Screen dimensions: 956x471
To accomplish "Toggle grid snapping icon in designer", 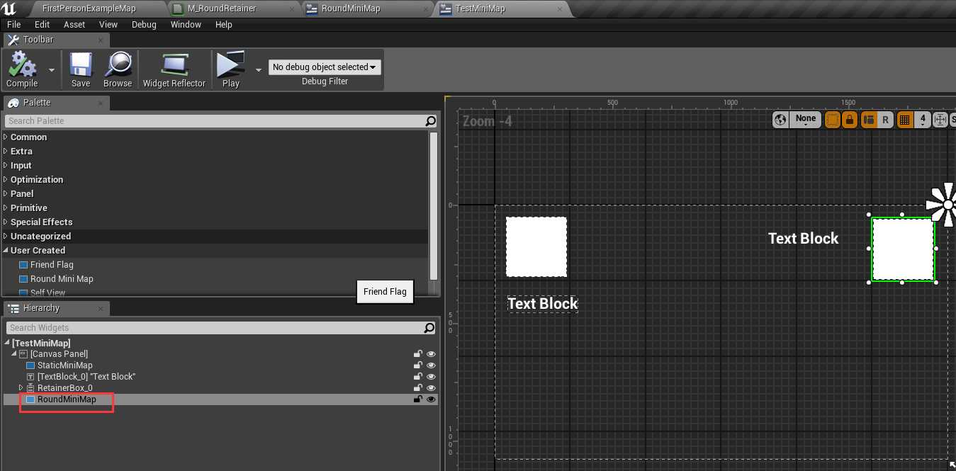I will [x=904, y=120].
